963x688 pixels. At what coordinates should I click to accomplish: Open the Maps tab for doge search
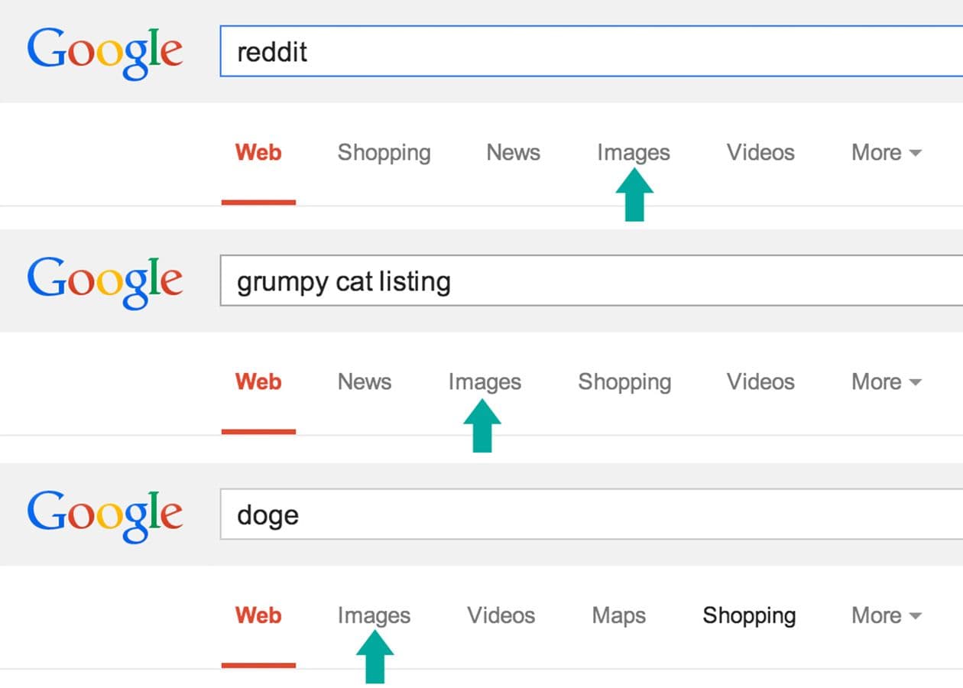click(619, 615)
